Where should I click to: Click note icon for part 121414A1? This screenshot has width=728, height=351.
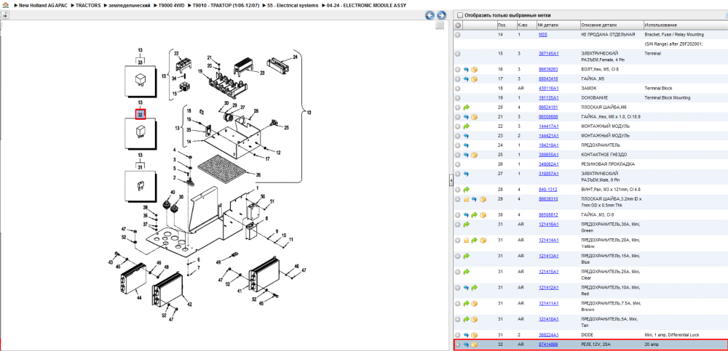pos(466,241)
